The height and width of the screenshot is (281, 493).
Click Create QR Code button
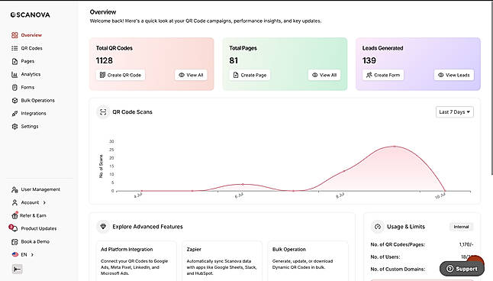tap(121, 75)
